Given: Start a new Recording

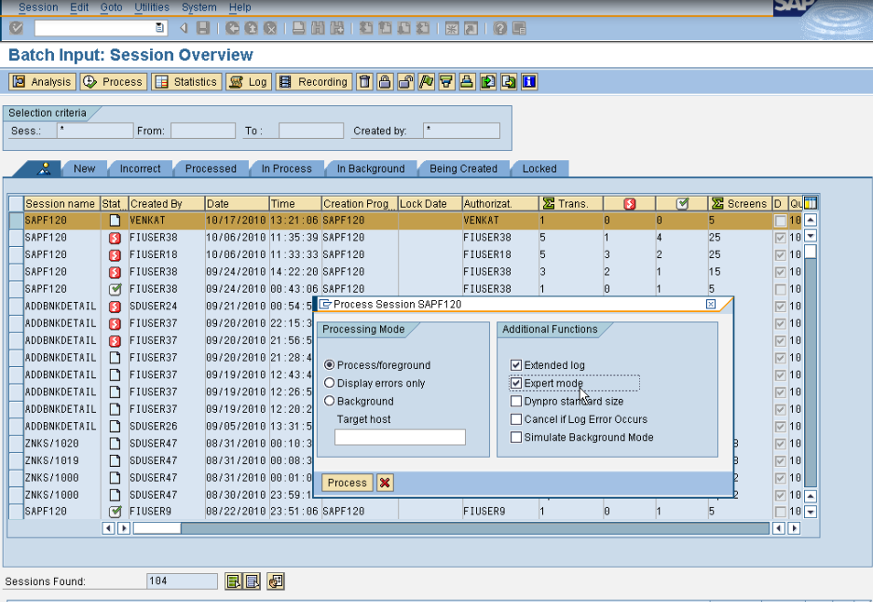Looking at the screenshot, I should pos(313,81).
